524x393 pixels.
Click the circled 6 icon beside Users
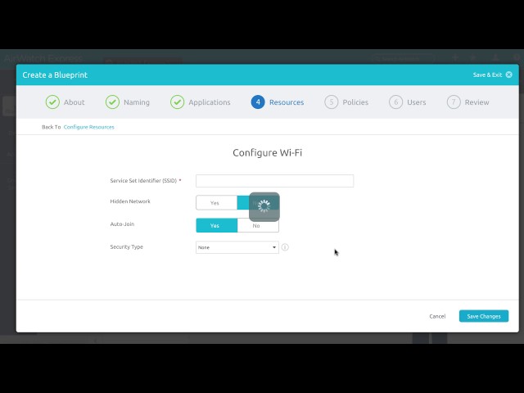point(395,102)
